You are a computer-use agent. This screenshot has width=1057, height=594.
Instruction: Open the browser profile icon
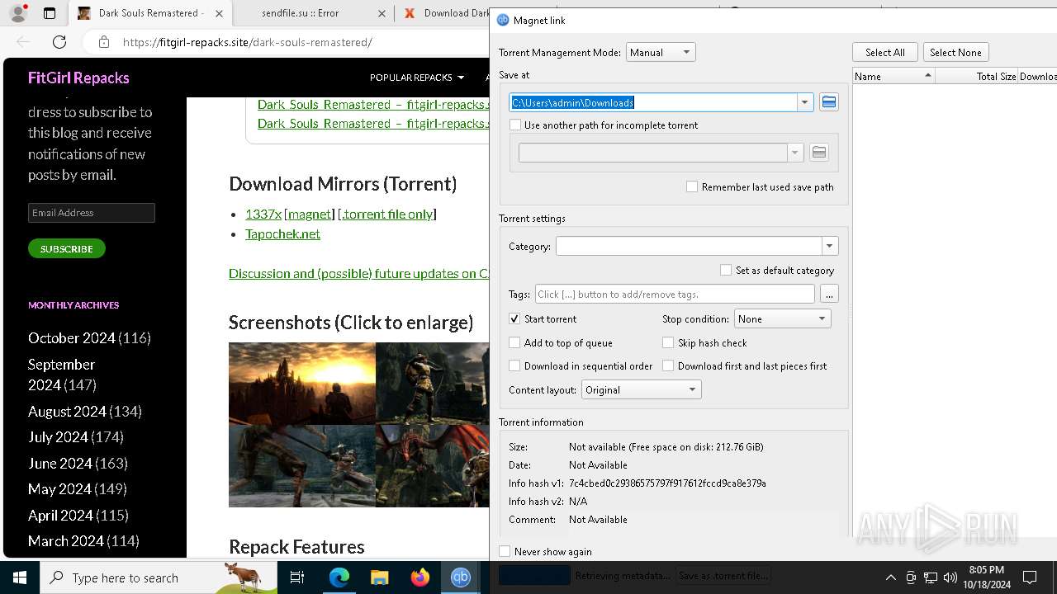coord(18,13)
